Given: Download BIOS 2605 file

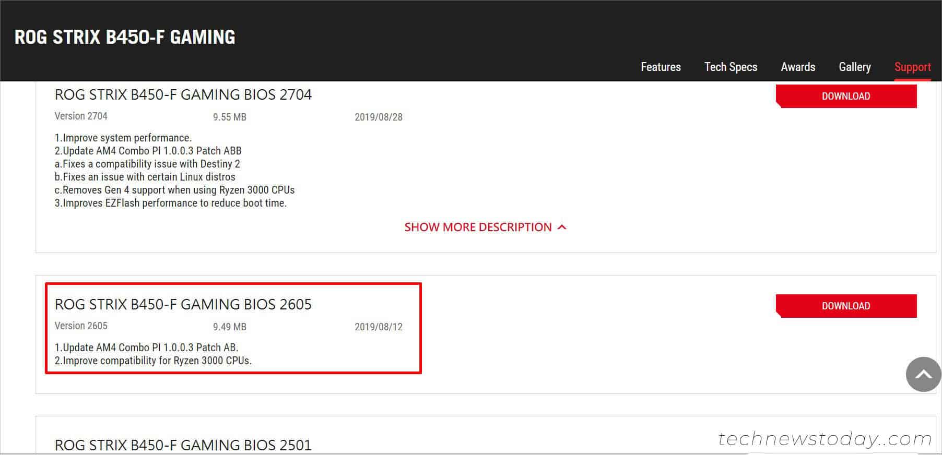Looking at the screenshot, I should (x=846, y=306).
